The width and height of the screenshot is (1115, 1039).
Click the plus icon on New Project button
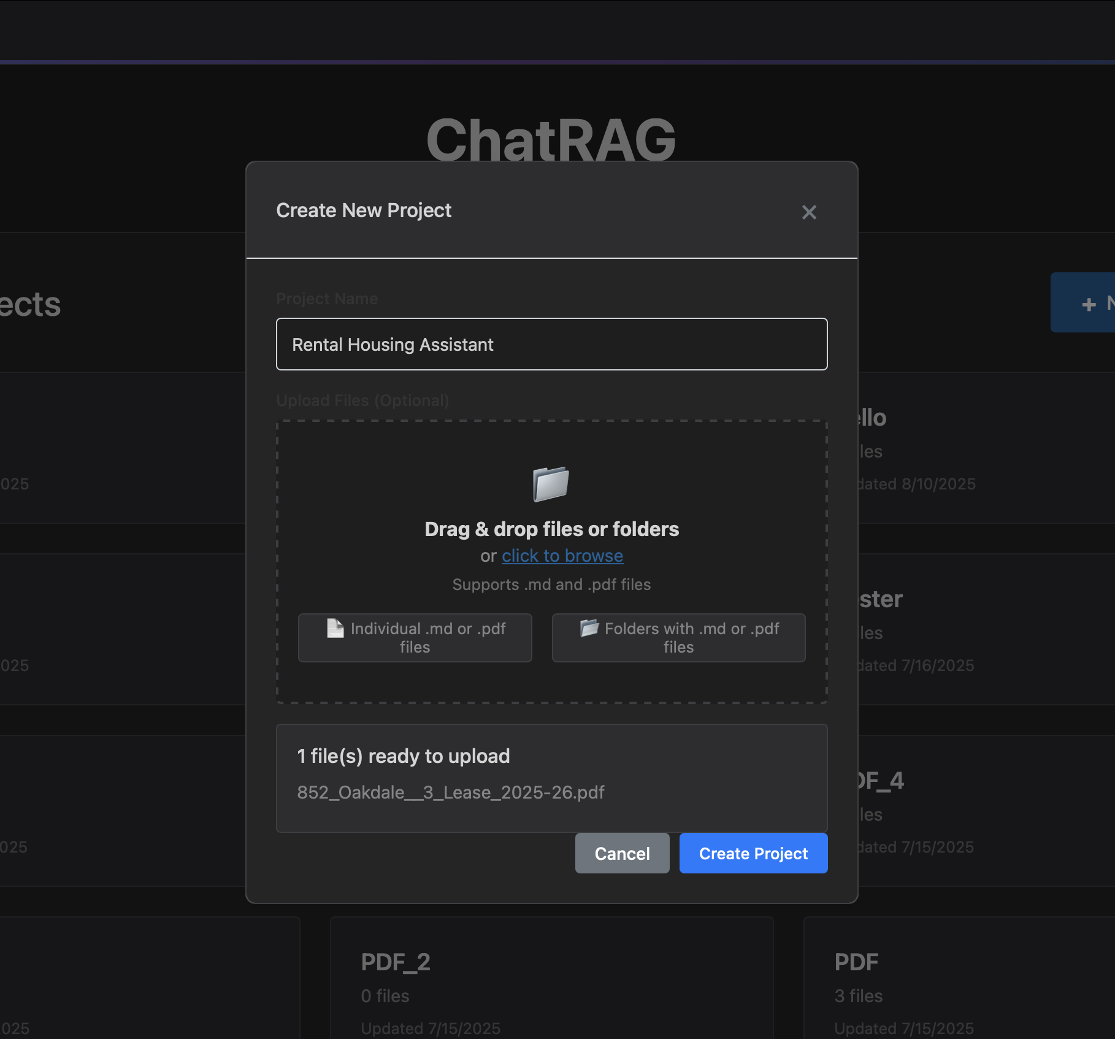pos(1088,304)
